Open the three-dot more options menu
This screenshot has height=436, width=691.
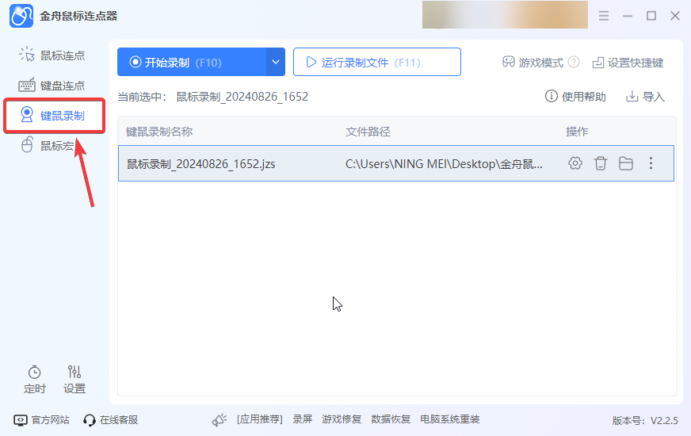(651, 163)
